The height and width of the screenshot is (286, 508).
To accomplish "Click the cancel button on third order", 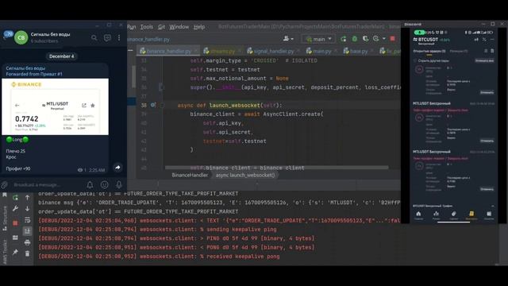I will click(487, 189).
